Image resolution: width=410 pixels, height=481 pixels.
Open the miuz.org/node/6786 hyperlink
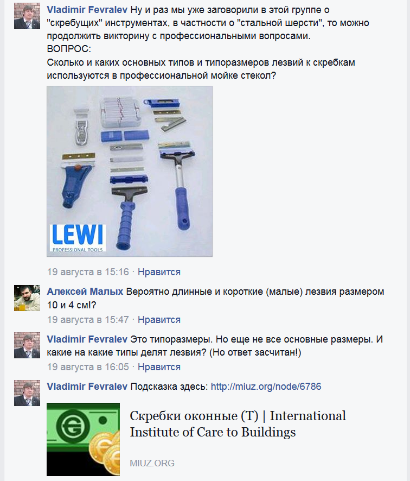tap(266, 387)
